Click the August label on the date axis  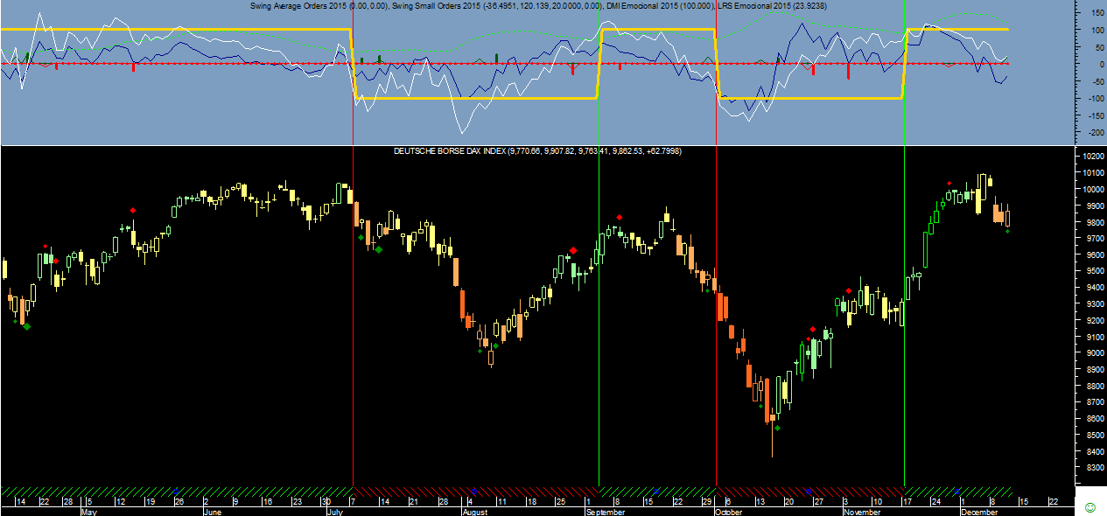(x=474, y=513)
